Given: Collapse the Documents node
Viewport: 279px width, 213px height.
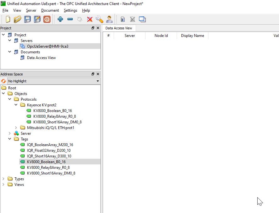Looking at the screenshot, I should click(x=10, y=52).
